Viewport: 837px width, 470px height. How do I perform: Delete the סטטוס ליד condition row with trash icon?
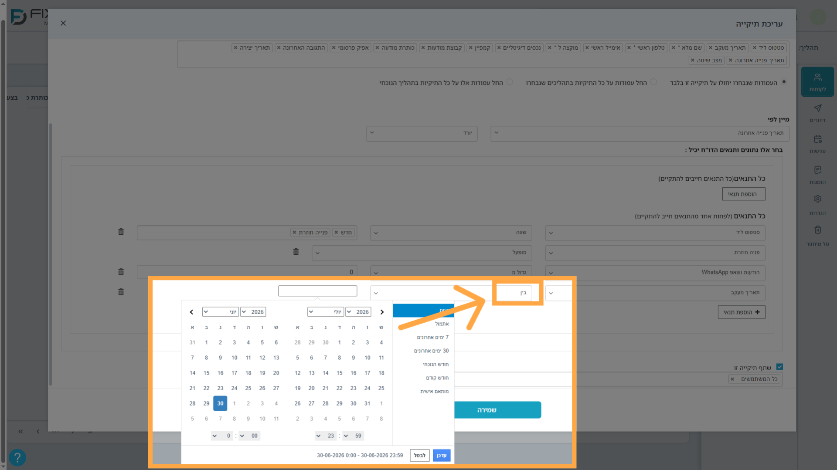121,232
